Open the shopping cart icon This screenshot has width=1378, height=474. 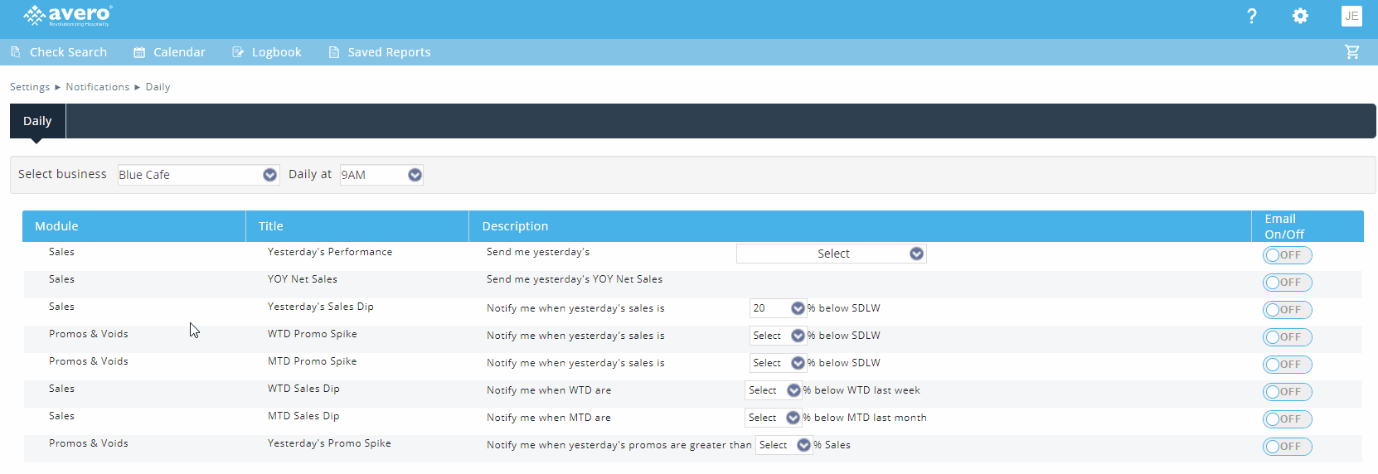tap(1351, 52)
